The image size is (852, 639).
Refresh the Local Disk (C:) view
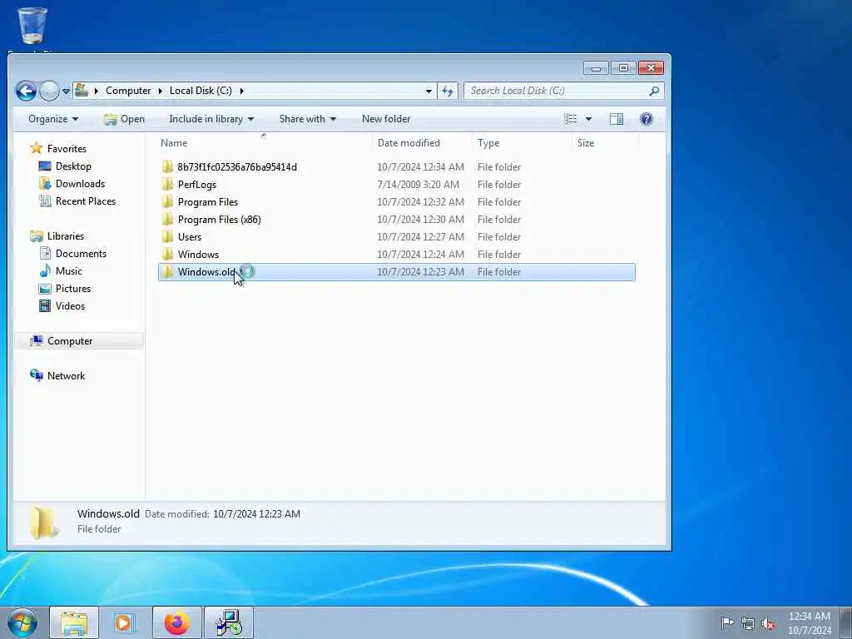pyautogui.click(x=448, y=91)
